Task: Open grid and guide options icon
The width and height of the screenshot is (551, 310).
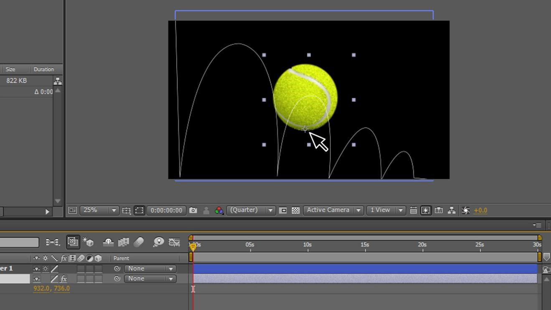Action: (x=126, y=211)
